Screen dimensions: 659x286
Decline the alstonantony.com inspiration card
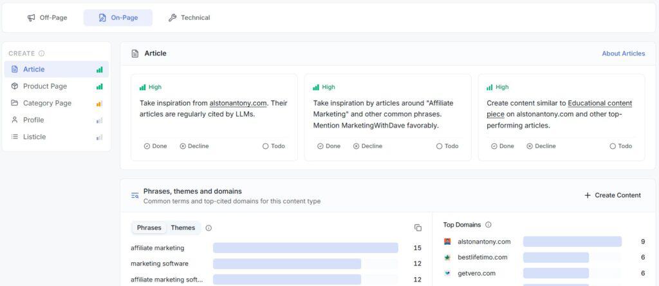[194, 146]
